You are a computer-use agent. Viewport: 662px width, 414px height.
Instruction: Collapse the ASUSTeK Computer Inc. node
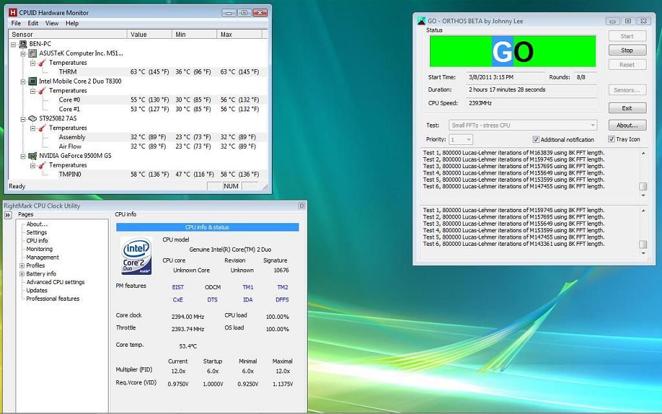[23, 54]
